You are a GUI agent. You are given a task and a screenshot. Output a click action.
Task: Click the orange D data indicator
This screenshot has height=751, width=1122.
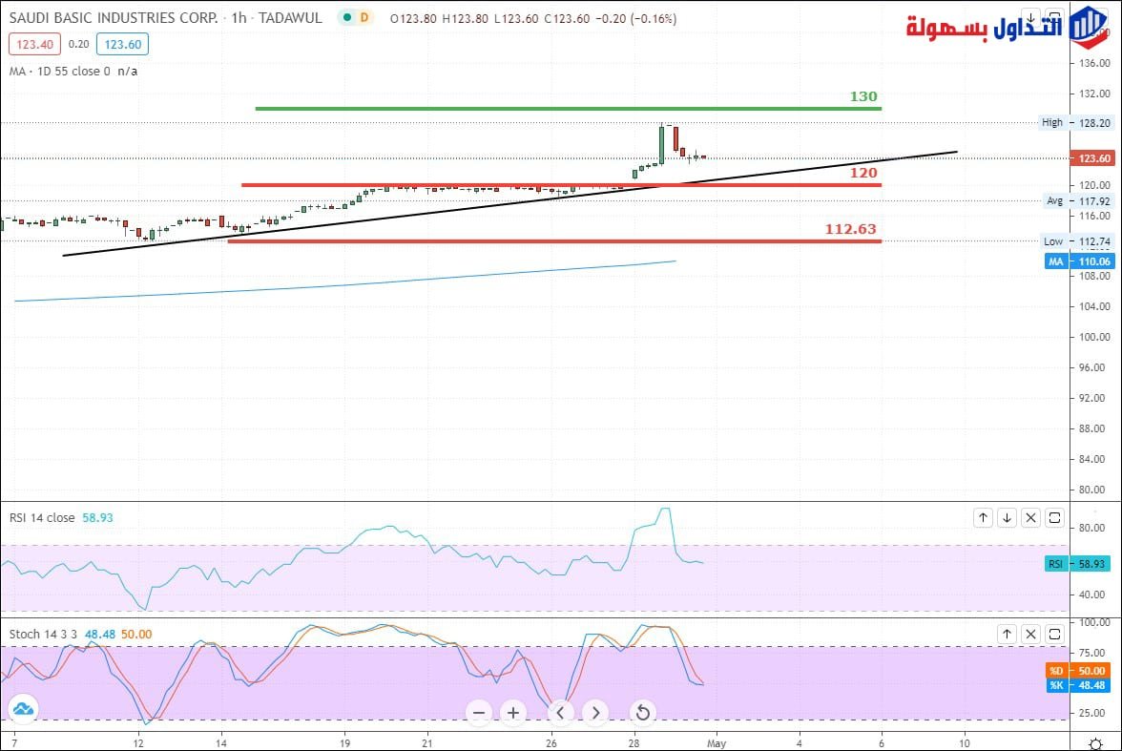[x=364, y=18]
